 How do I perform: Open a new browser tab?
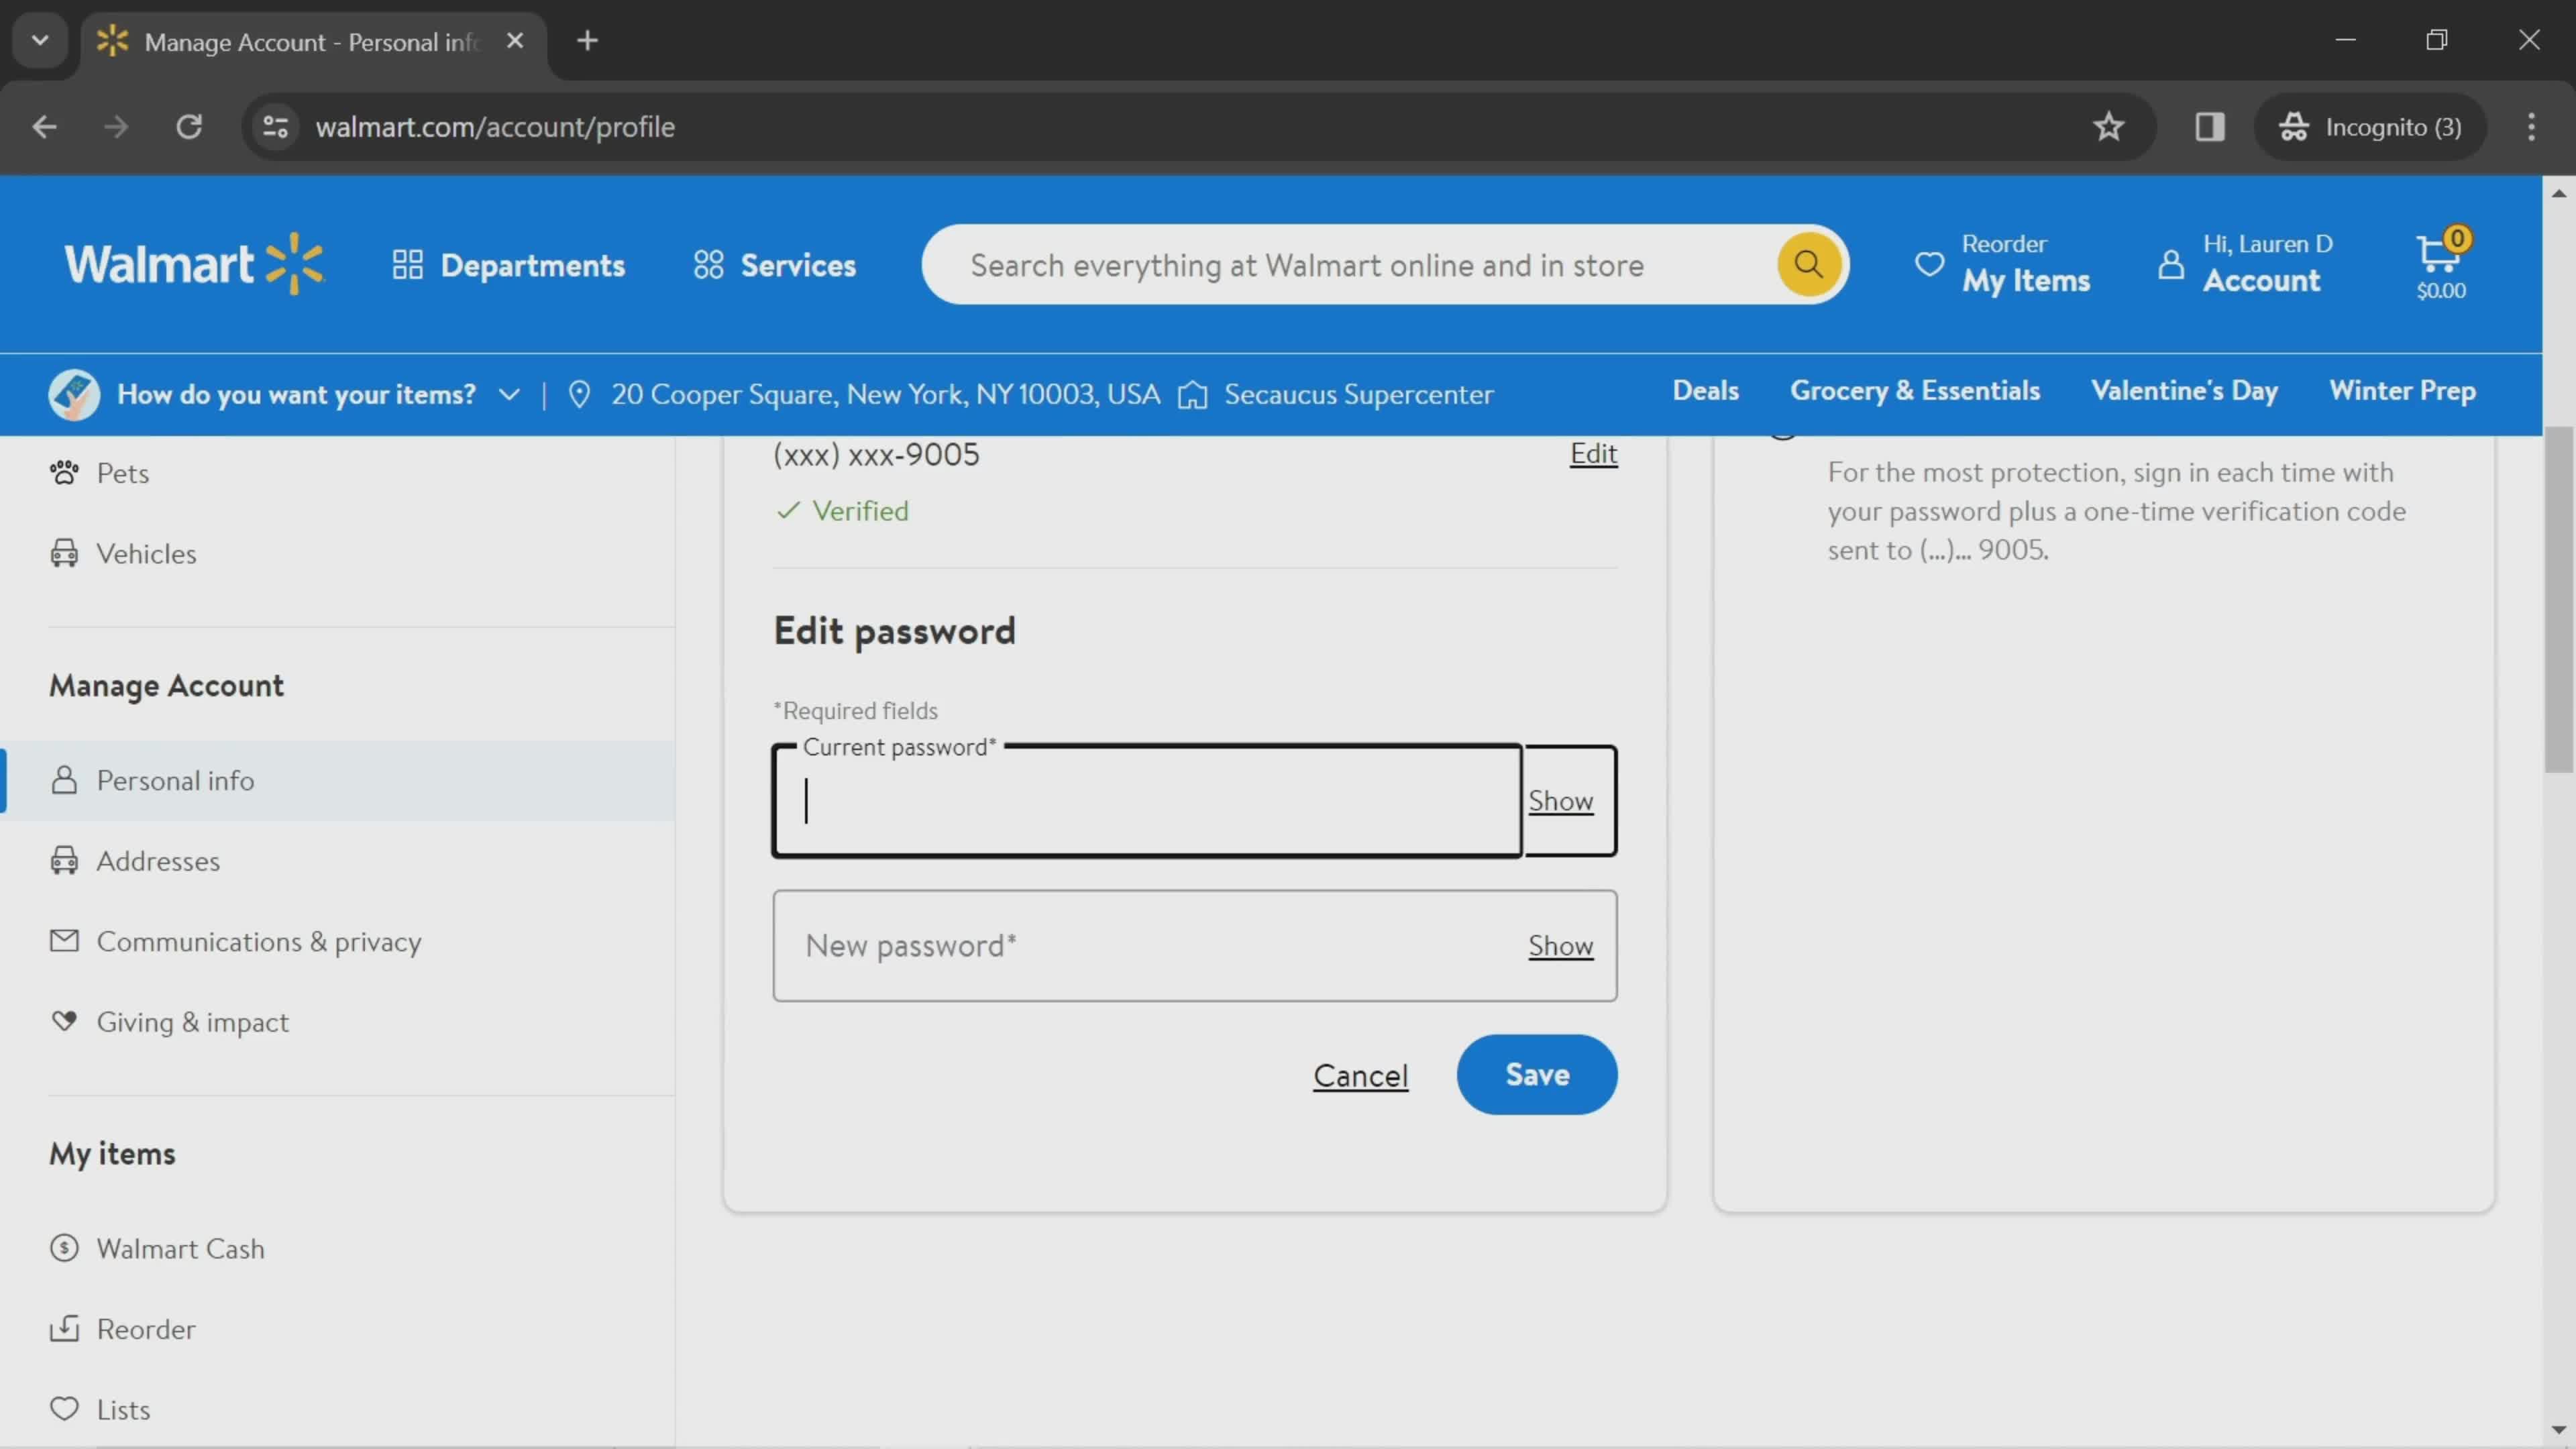[x=588, y=41]
